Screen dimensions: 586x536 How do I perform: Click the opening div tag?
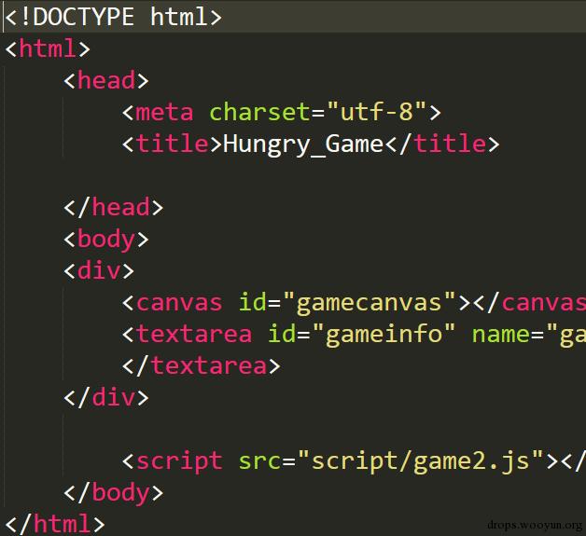[x=99, y=270]
